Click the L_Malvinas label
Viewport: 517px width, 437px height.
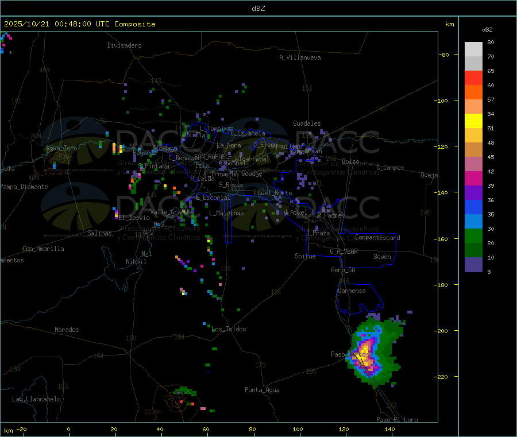point(226,213)
